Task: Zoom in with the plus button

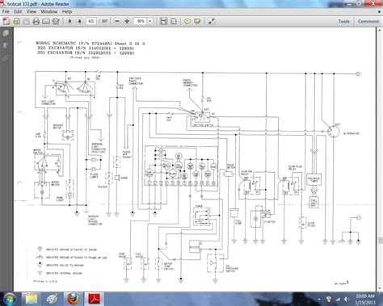Action: (x=127, y=21)
